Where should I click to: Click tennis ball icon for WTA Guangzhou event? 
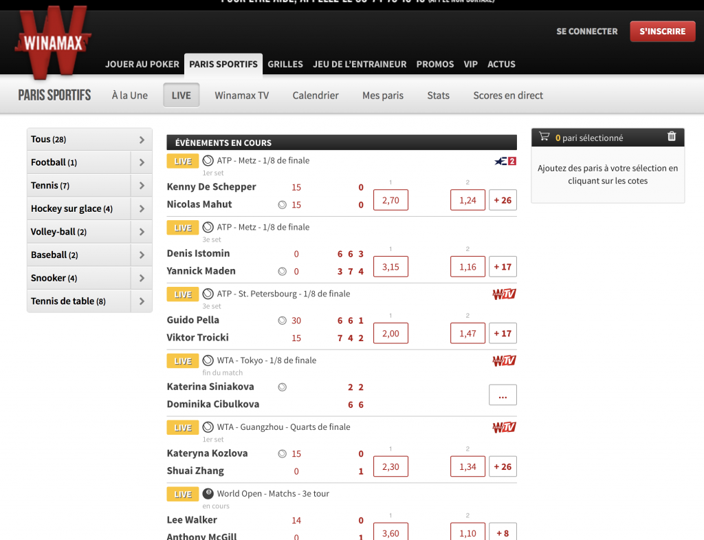pos(208,426)
